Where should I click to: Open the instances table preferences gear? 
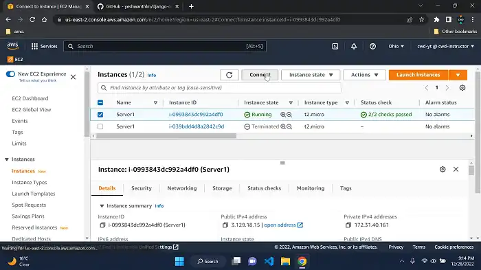click(x=462, y=88)
